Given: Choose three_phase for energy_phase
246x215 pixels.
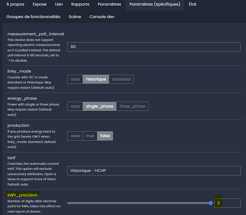Looking at the screenshot, I should 132,106.
